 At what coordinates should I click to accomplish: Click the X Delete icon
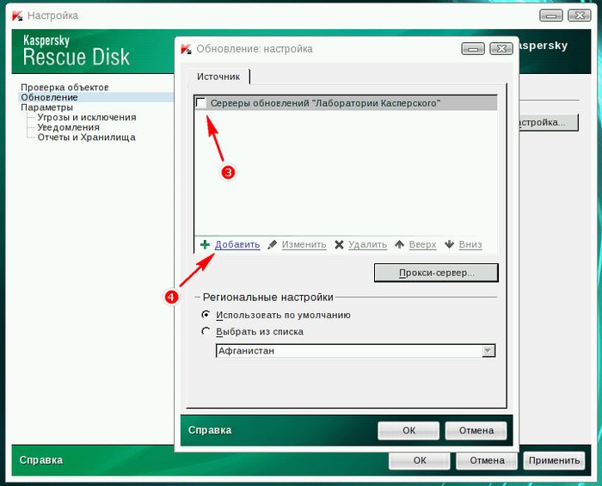tap(339, 244)
